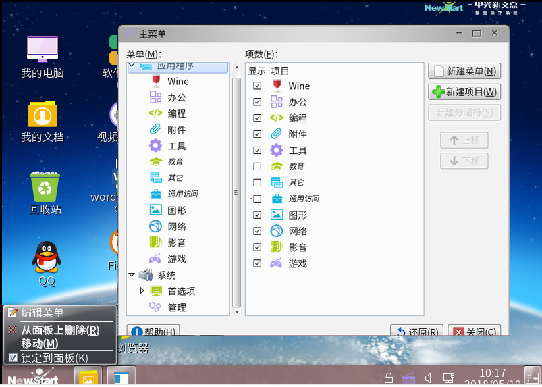Uncheck the 办公 display checkbox
542x387 pixels.
(x=257, y=102)
